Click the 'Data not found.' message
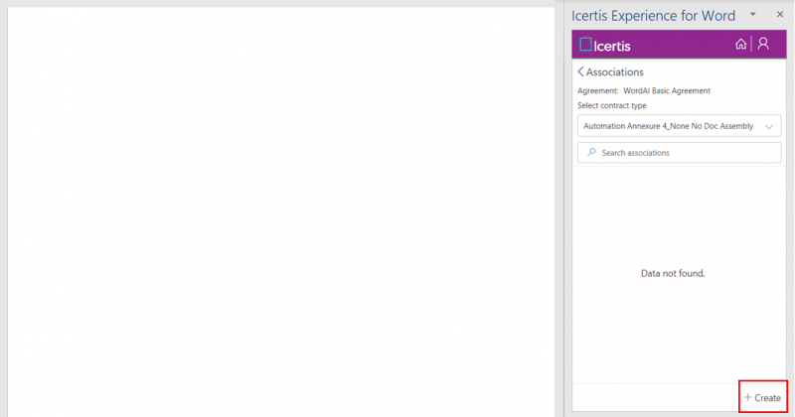Screen dimensions: 795x417 pos(673,272)
